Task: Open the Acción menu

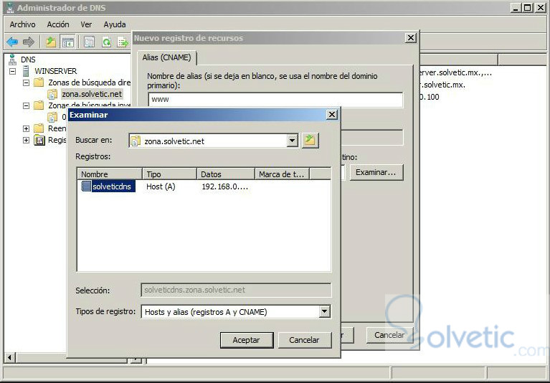Action: (x=58, y=24)
